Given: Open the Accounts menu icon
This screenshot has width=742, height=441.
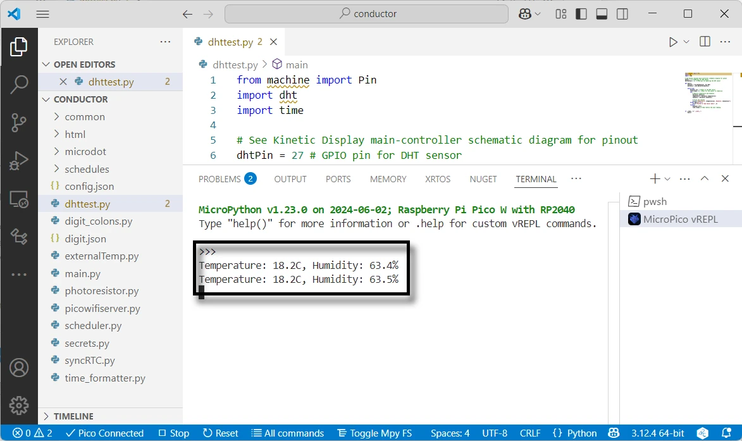Looking at the screenshot, I should click(x=19, y=368).
